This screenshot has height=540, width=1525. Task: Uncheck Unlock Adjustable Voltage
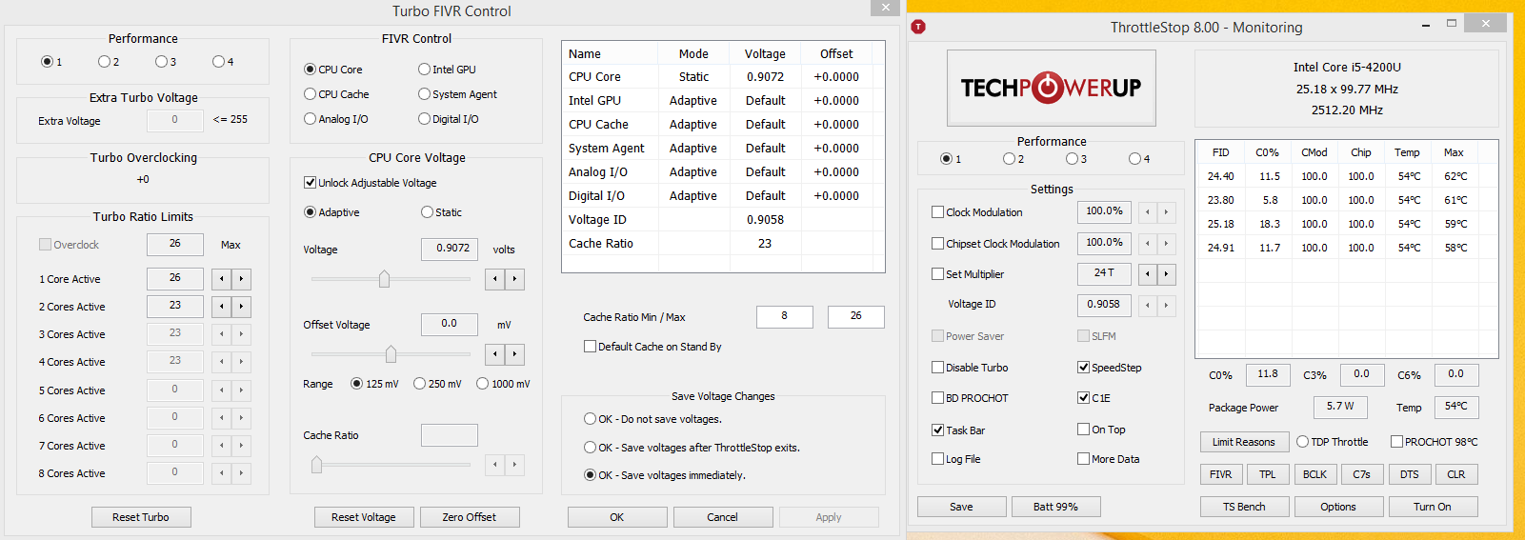click(310, 183)
